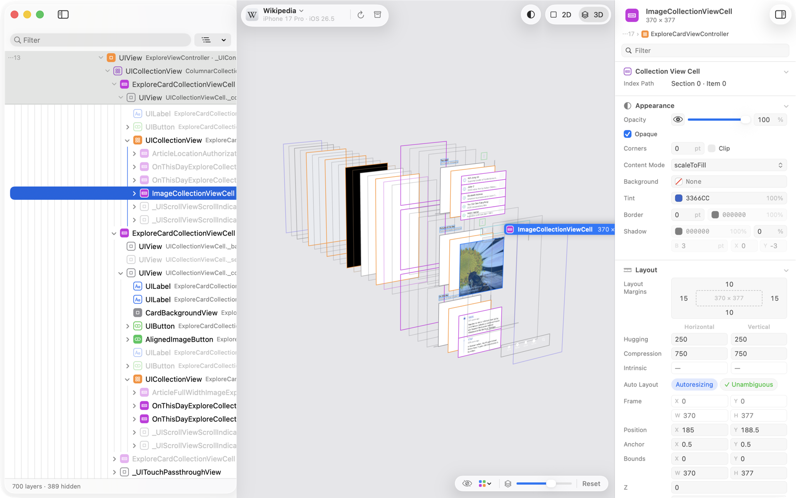Switch to 2D view mode
Screen dimensions: 796x498
tap(561, 15)
